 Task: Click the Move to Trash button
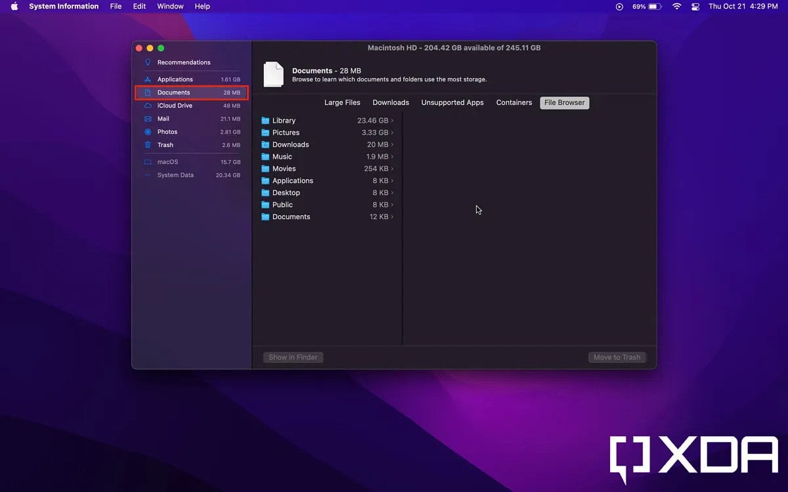pos(617,357)
